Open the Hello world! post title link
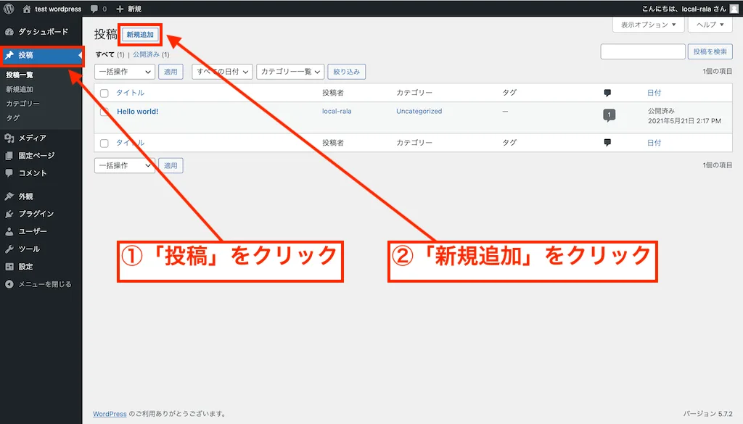 tap(137, 111)
